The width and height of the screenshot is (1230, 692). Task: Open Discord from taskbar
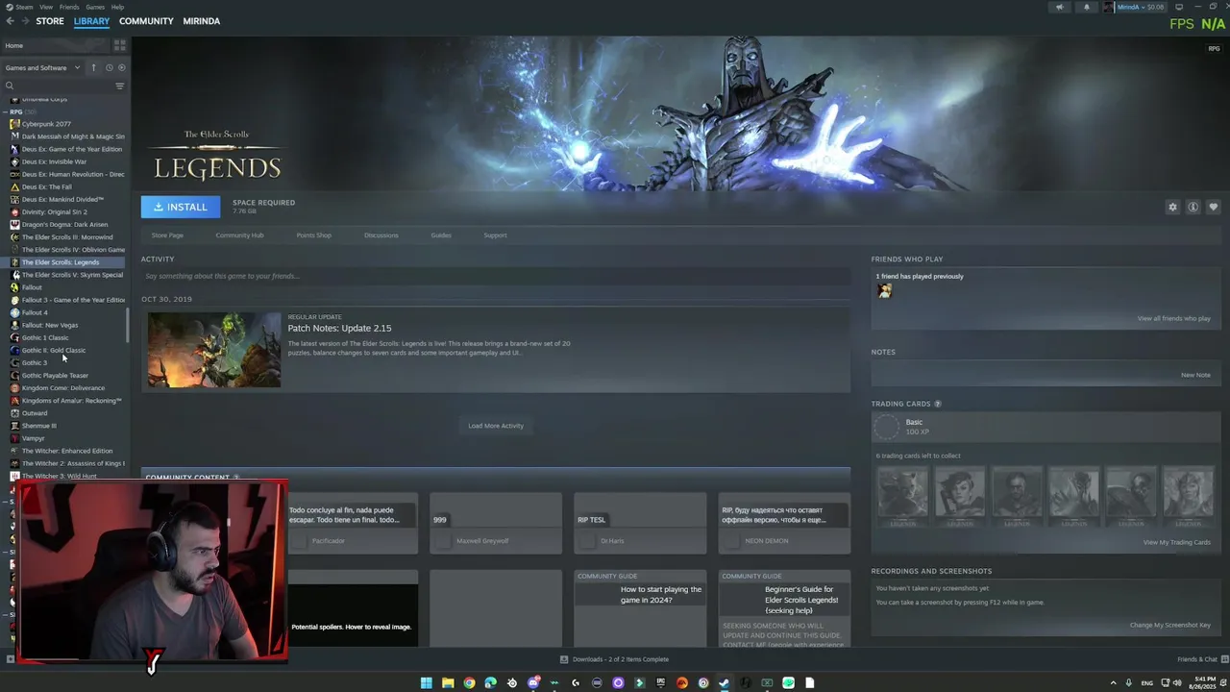532,682
